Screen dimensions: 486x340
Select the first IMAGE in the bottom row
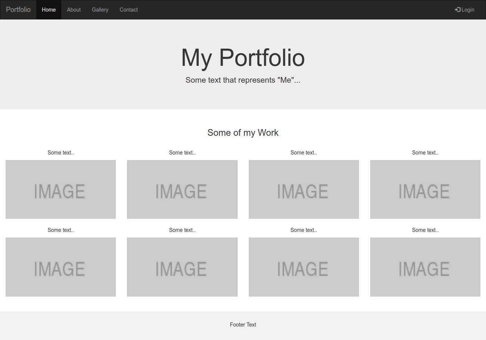[61, 267]
